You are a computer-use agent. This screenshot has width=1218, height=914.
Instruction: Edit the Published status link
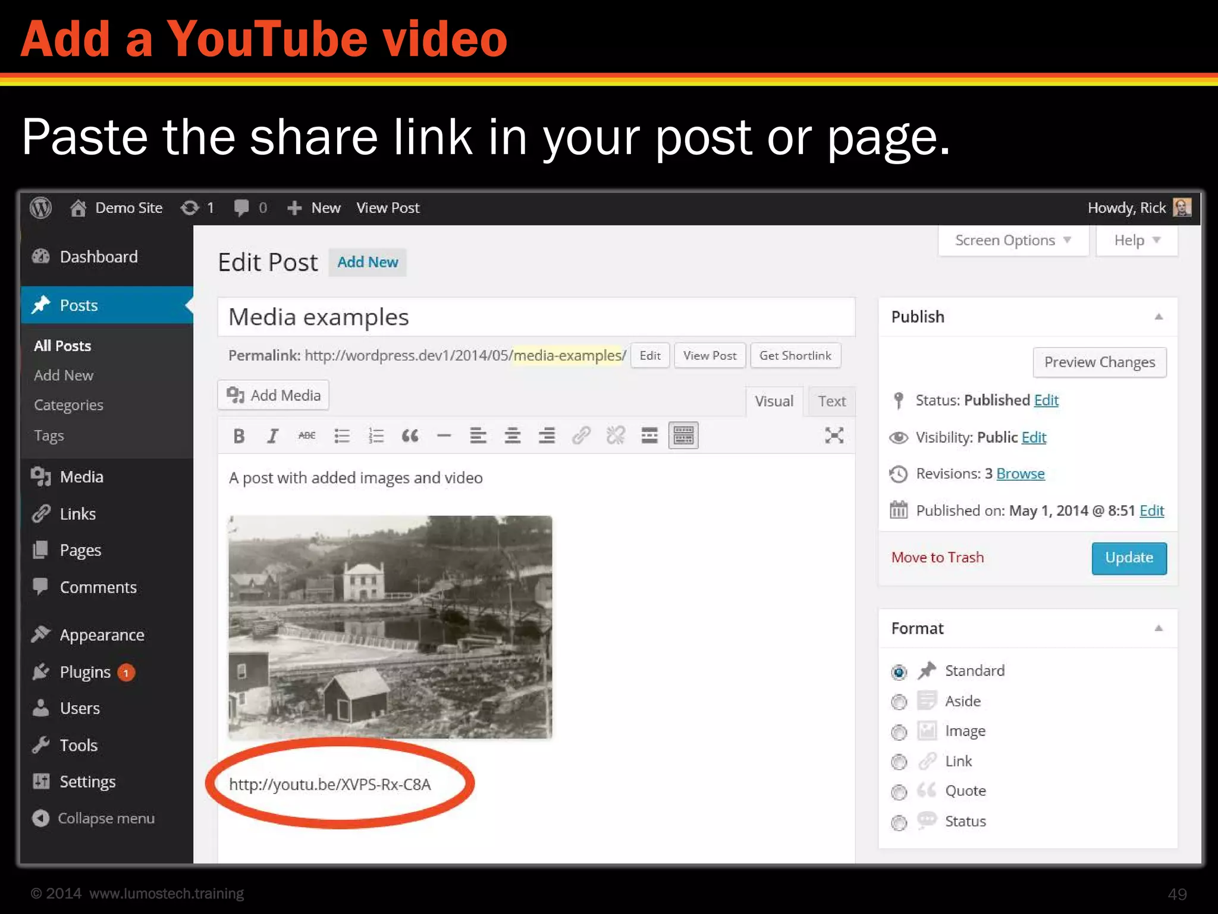pos(1046,400)
